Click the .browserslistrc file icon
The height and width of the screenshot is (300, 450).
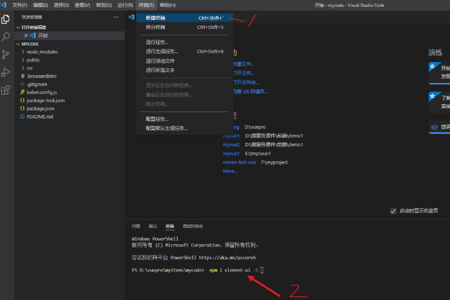click(x=23, y=76)
